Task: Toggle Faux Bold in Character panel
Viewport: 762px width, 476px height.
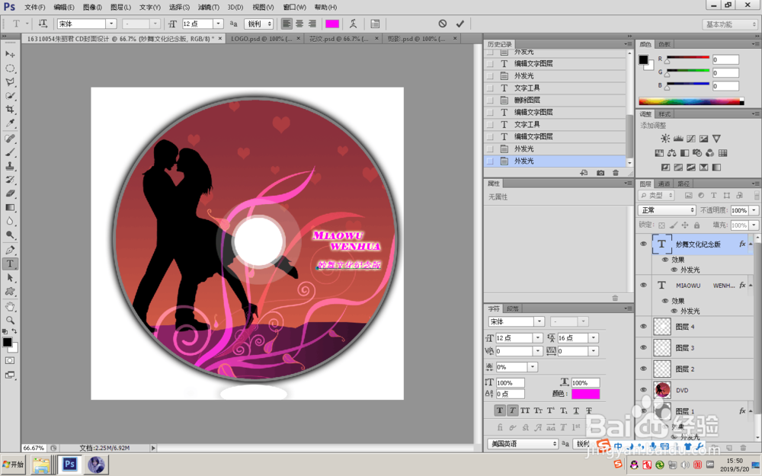Action: point(500,411)
